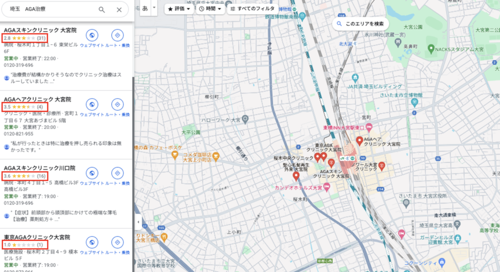Viewport: 500px width, 272px height.
Task: Open website icon for AGAスキンクリニック川口院
Action: [92, 173]
